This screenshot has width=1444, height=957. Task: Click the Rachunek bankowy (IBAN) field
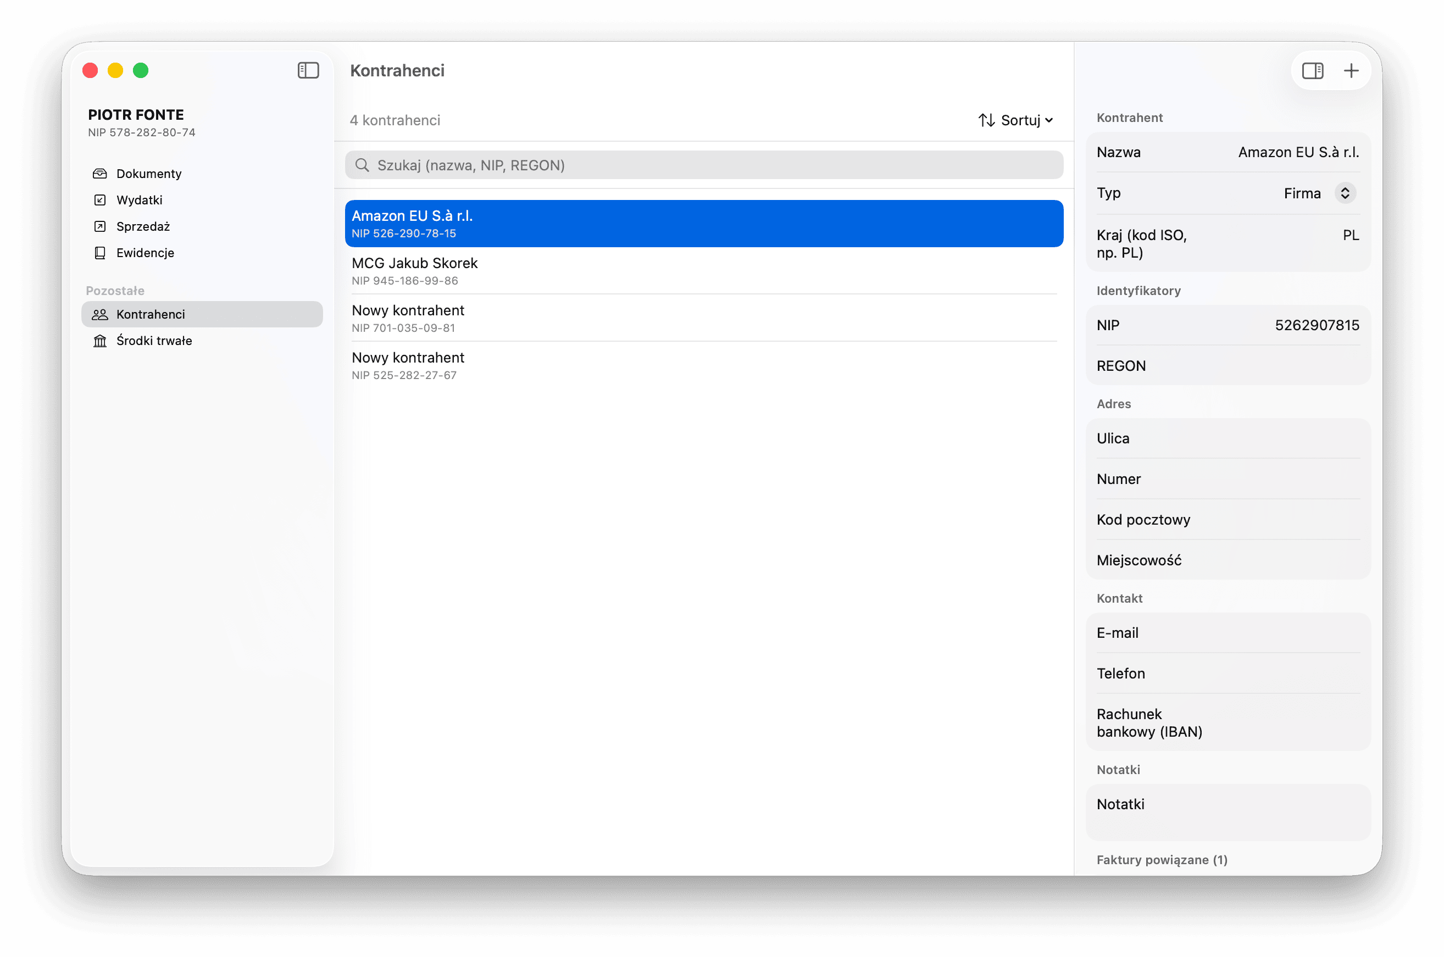1228,722
